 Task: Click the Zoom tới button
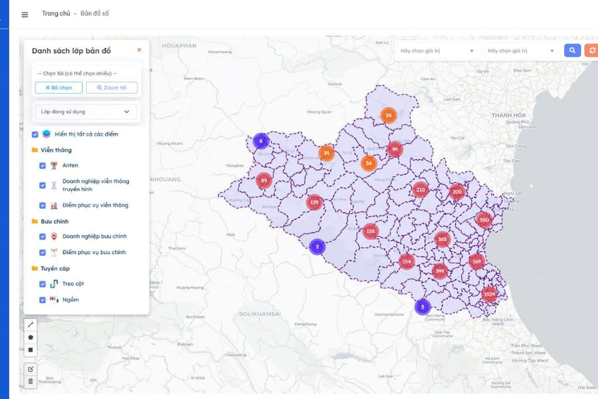[112, 88]
